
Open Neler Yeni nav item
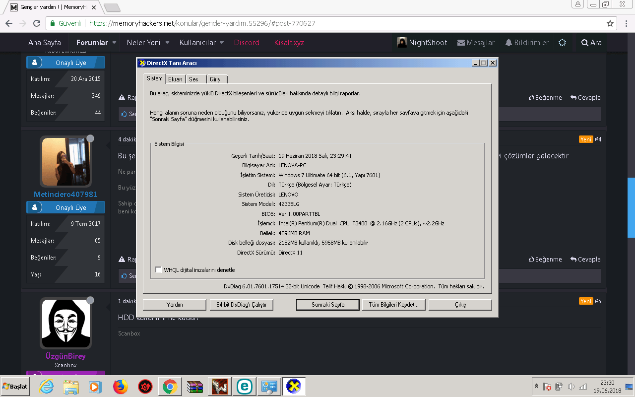(x=143, y=43)
